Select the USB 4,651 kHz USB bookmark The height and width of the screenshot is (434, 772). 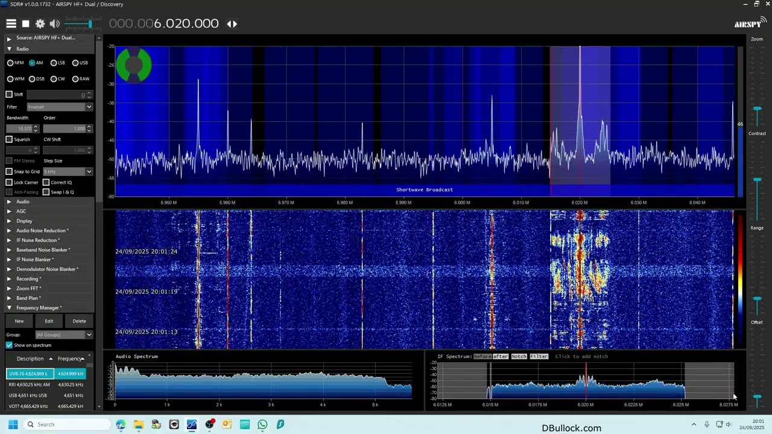pyautogui.click(x=46, y=395)
